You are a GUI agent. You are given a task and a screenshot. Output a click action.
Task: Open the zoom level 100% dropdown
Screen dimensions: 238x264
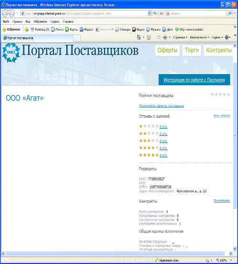pyautogui.click(x=231, y=260)
